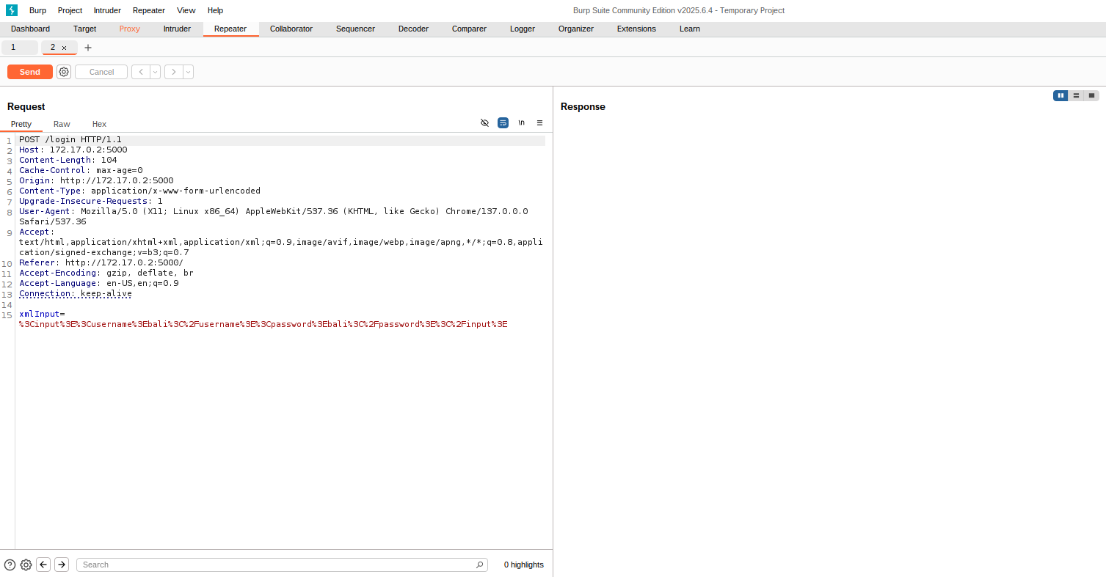1106x577 pixels.
Task: Open the request editor hamburger menu
Action: (539, 123)
